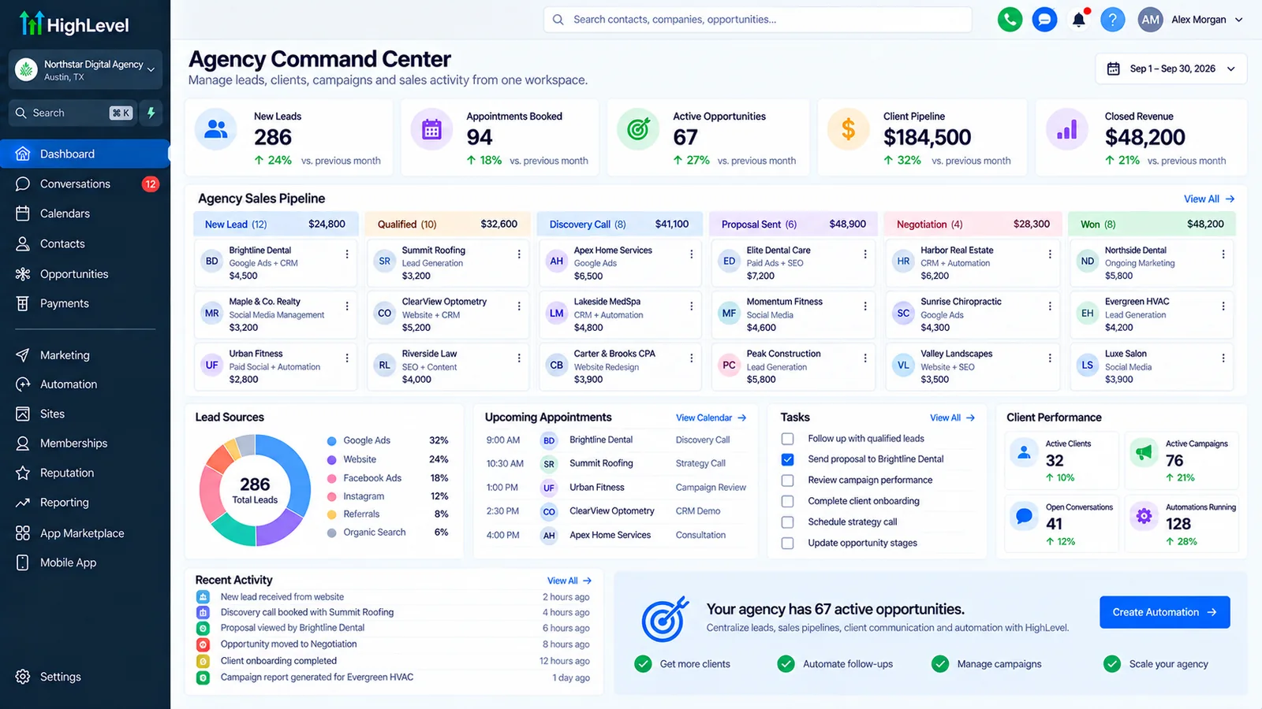Viewport: 1262px width, 709px height.
Task: Click the Marketing paper plane icon
Action: click(23, 355)
